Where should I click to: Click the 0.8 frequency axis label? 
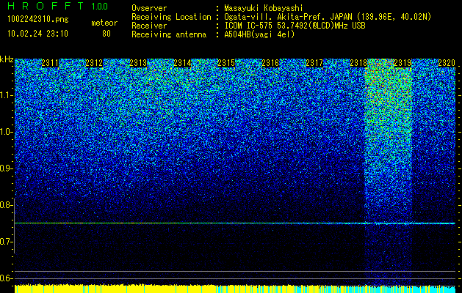7,205
